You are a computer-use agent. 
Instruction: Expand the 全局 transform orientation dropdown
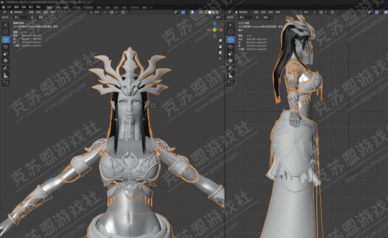(98, 12)
